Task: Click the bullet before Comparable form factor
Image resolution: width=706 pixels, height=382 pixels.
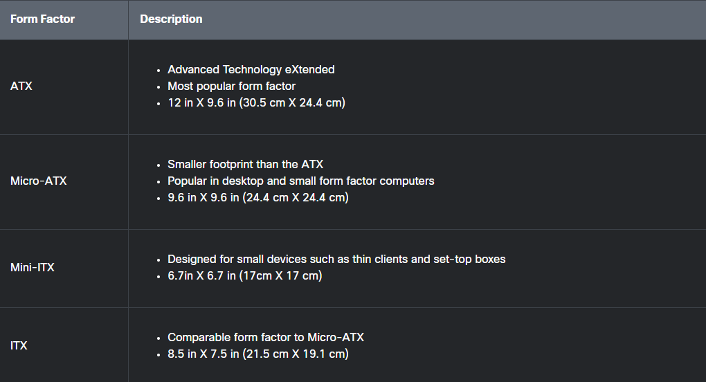Action: [x=159, y=338]
